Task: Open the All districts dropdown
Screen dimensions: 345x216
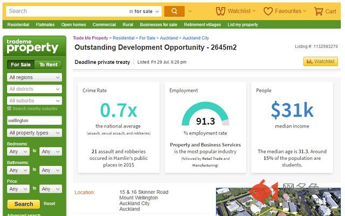Action: tap(34, 89)
